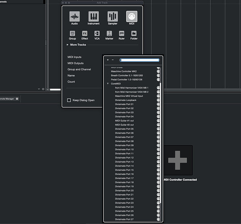
Task: Select the Ruler track icon
Action: pyautogui.click(x=122, y=34)
